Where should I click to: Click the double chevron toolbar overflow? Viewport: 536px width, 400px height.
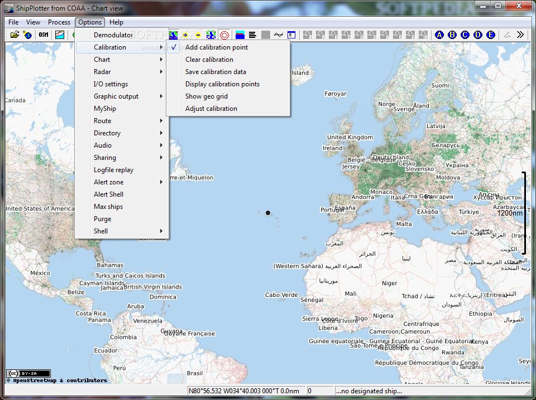(x=520, y=35)
